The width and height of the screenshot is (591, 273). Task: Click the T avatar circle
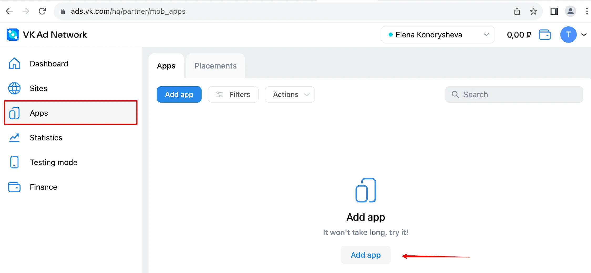pyautogui.click(x=568, y=34)
